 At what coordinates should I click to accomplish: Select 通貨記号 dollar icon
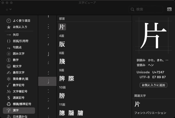(9, 98)
